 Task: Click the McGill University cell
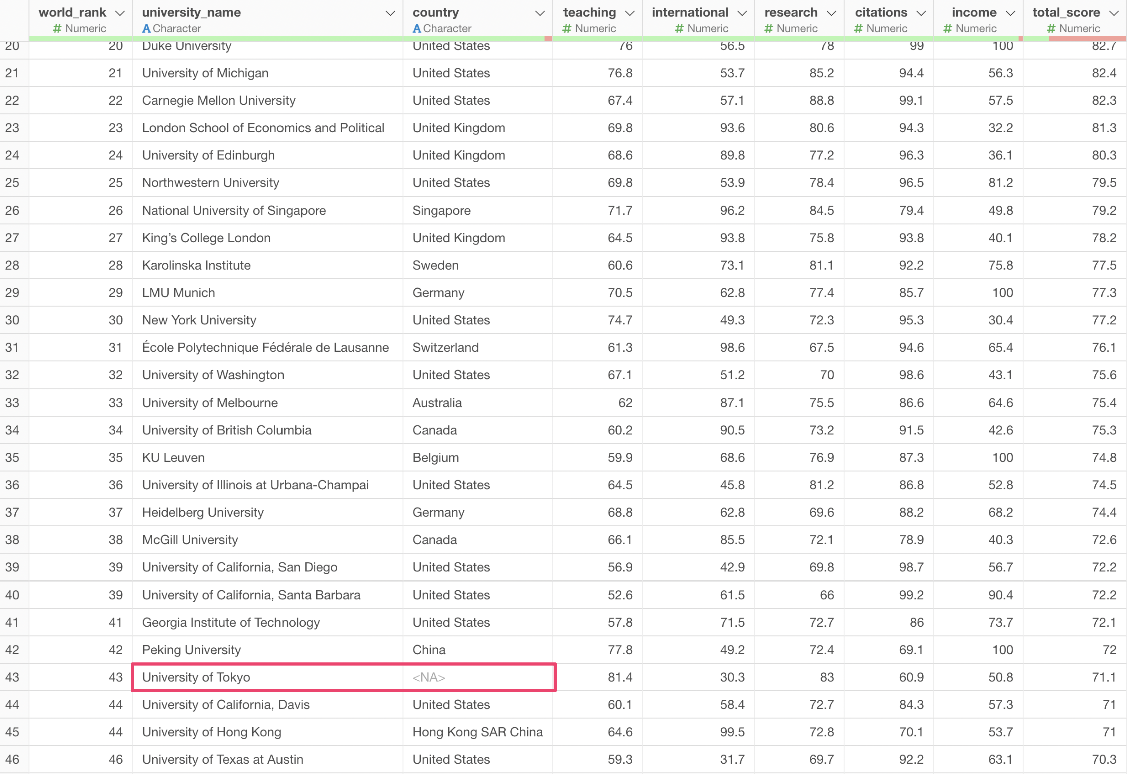[x=267, y=540]
